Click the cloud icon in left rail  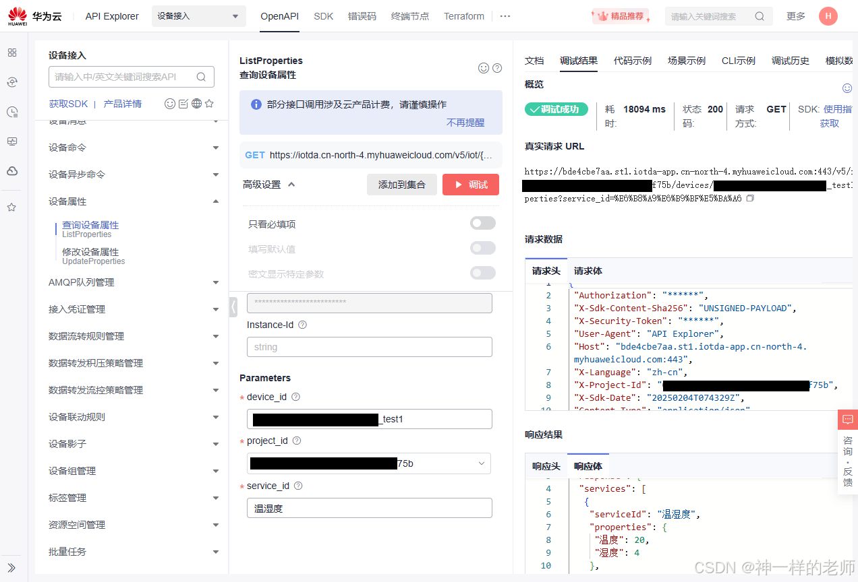click(x=12, y=171)
